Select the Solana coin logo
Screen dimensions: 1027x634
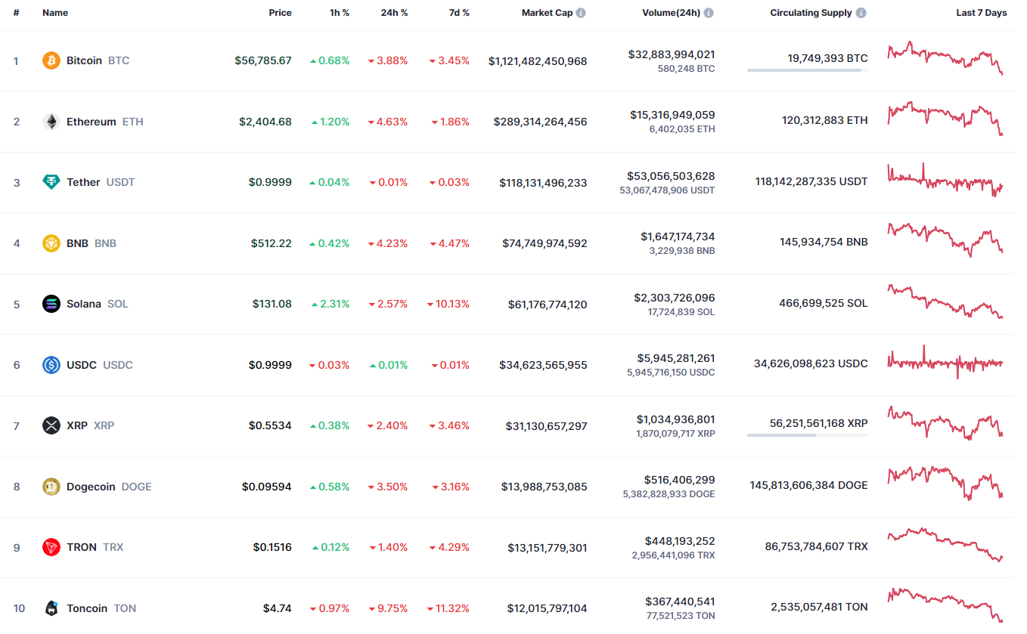(x=50, y=304)
